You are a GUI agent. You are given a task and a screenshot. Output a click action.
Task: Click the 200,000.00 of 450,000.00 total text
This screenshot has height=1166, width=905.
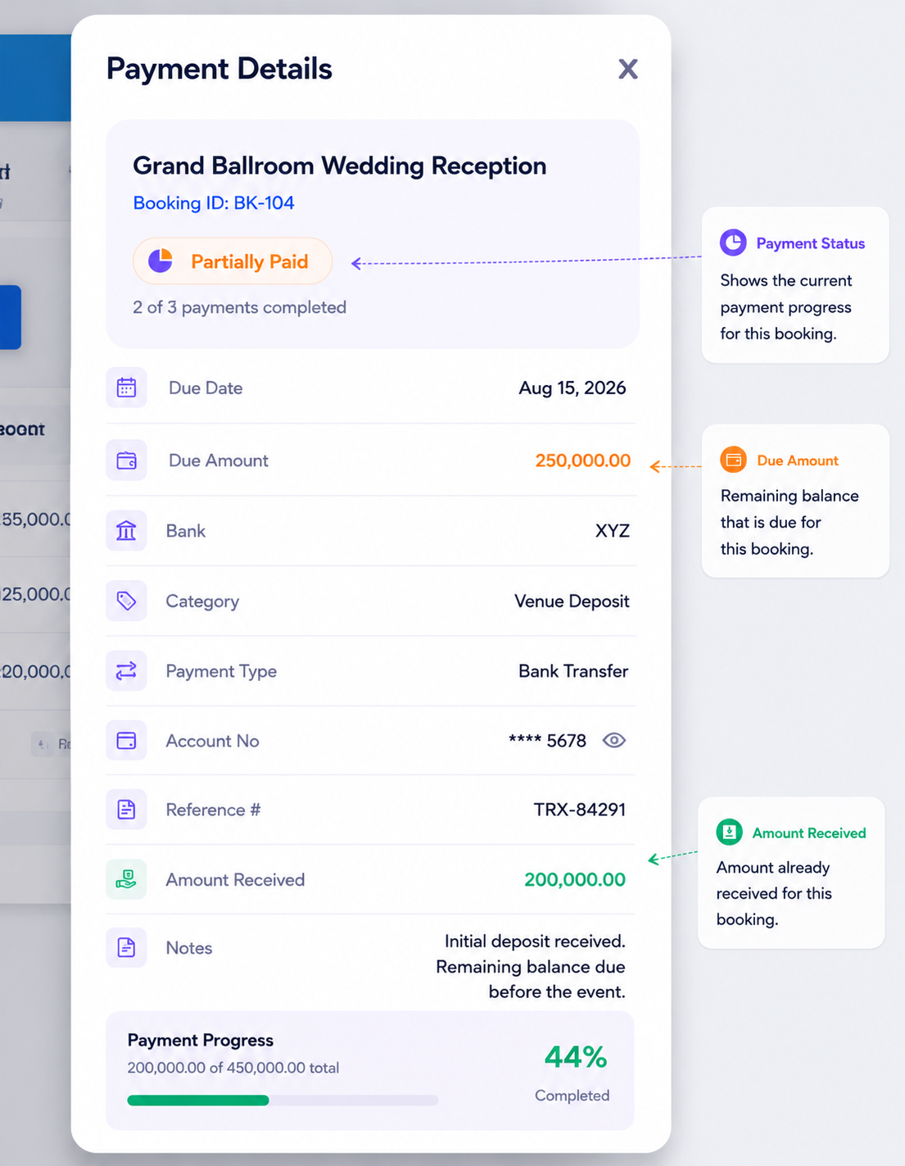coord(233,1068)
